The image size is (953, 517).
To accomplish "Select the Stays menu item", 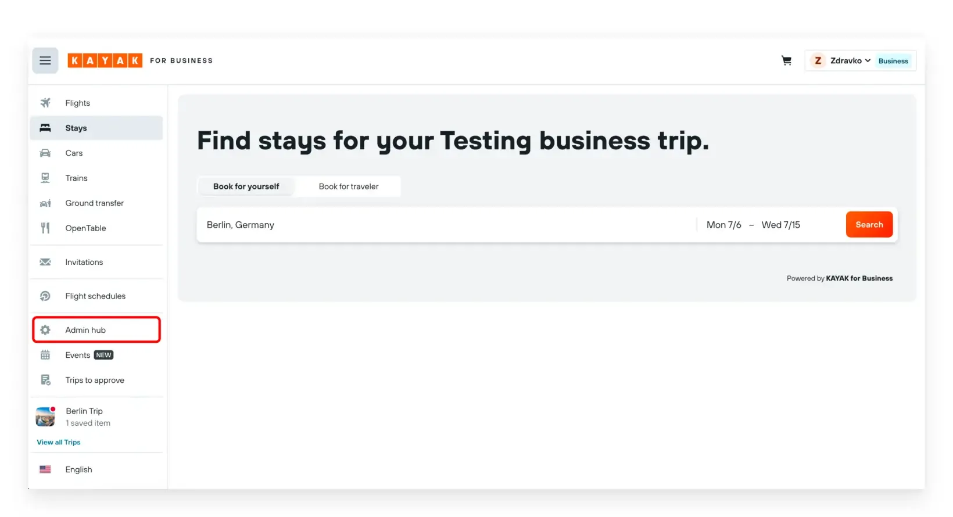I will tap(96, 128).
